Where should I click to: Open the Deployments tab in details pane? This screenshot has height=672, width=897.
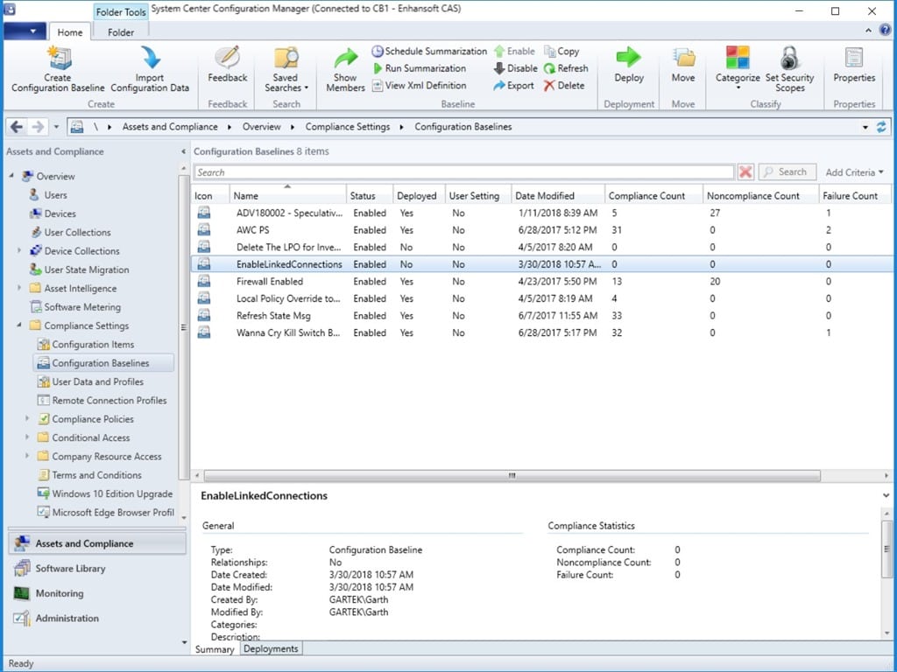click(x=271, y=649)
